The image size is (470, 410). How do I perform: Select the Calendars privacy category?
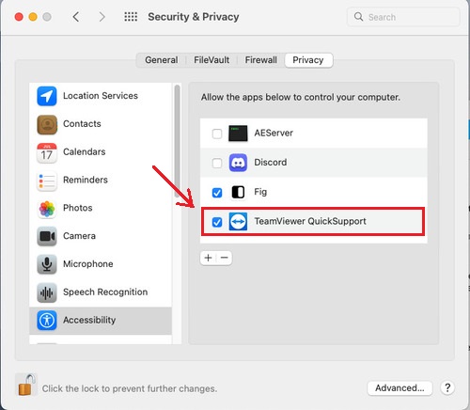coord(101,152)
